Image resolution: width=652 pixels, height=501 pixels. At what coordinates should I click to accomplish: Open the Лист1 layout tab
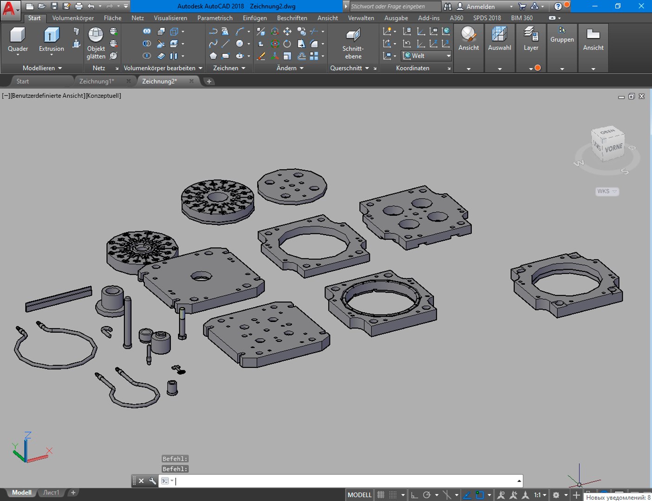(51, 493)
